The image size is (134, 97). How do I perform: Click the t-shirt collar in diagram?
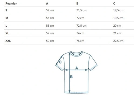76,54
